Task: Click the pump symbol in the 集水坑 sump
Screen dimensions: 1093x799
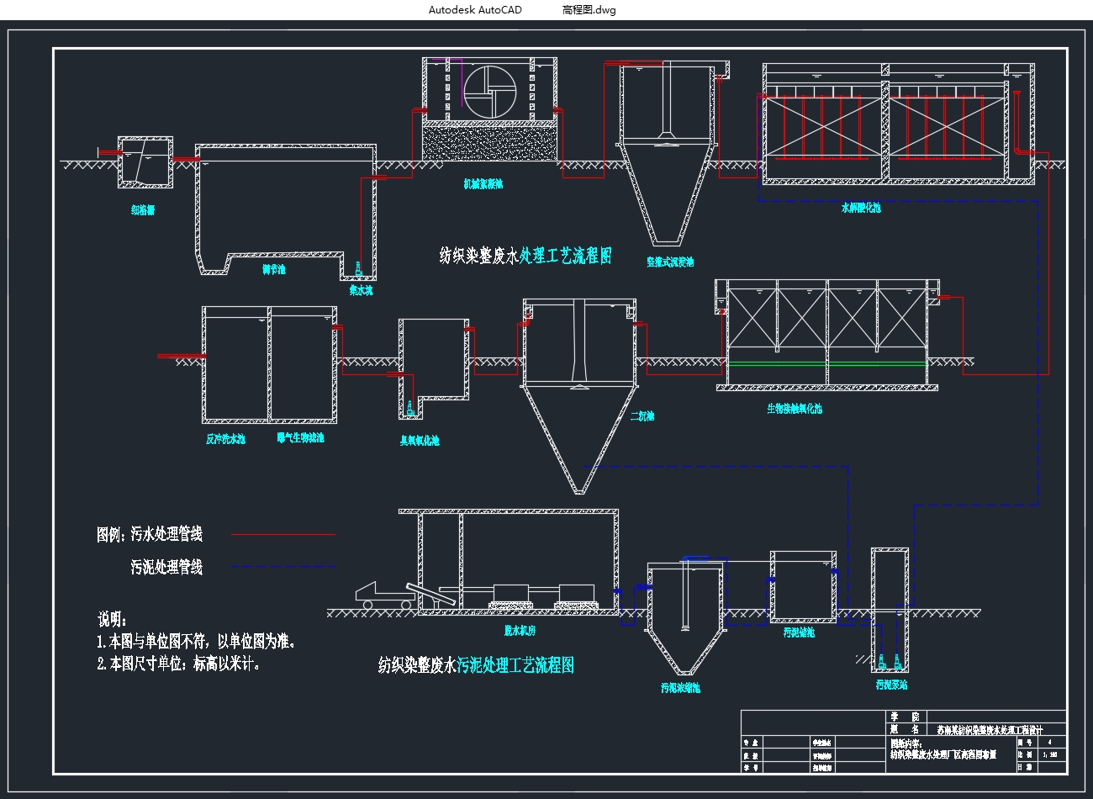Action: click(359, 269)
